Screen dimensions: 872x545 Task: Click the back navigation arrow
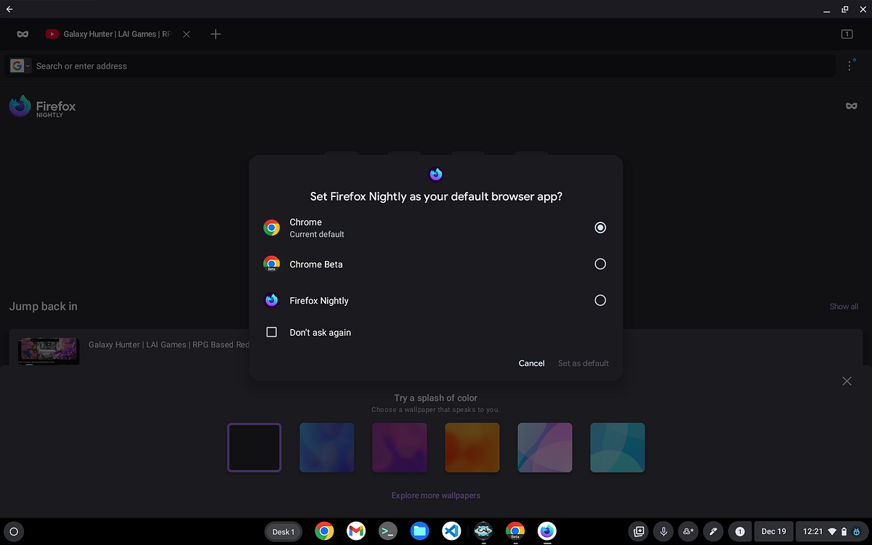pyautogui.click(x=9, y=9)
